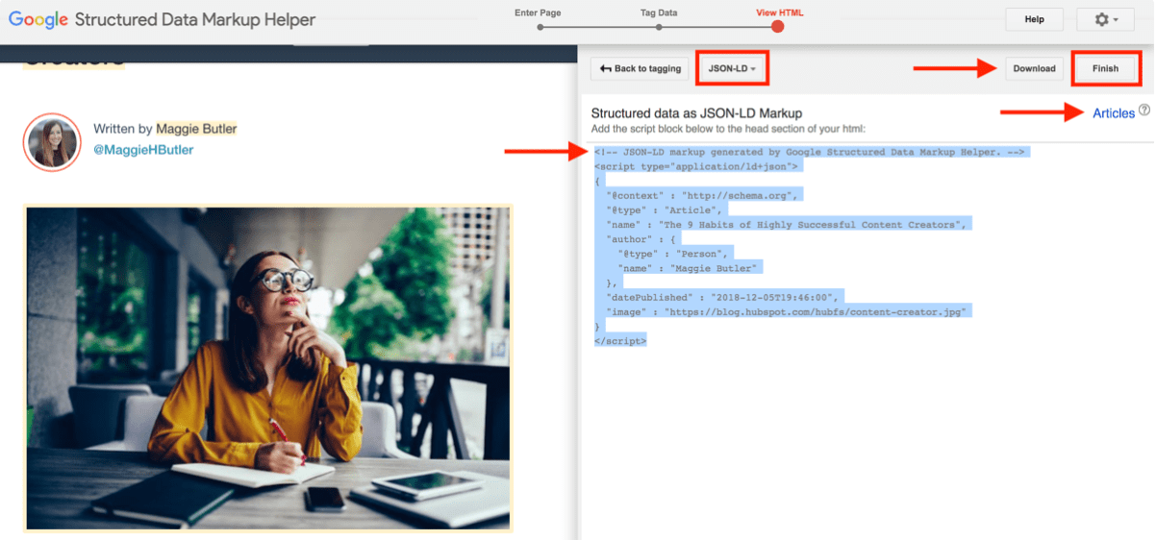Select the View HTML step marker
The width and height of the screenshot is (1156, 540).
click(777, 26)
